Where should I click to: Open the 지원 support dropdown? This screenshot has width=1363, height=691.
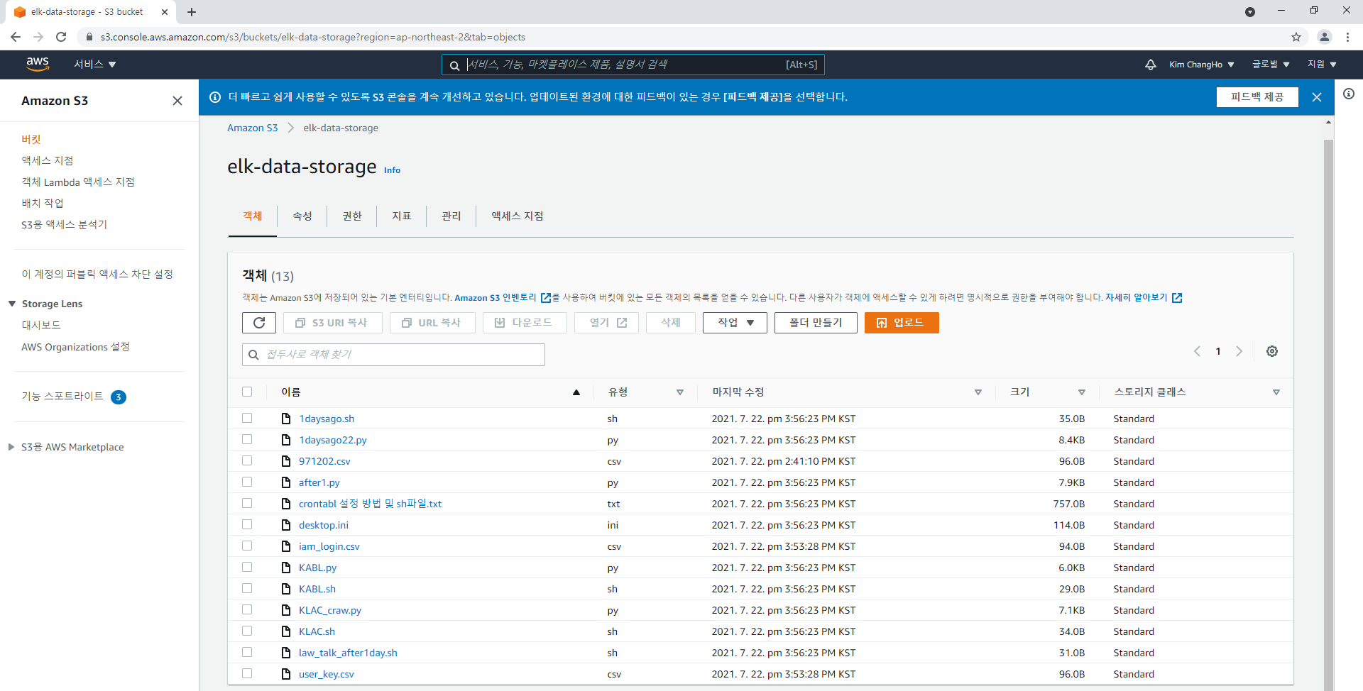pyautogui.click(x=1322, y=64)
